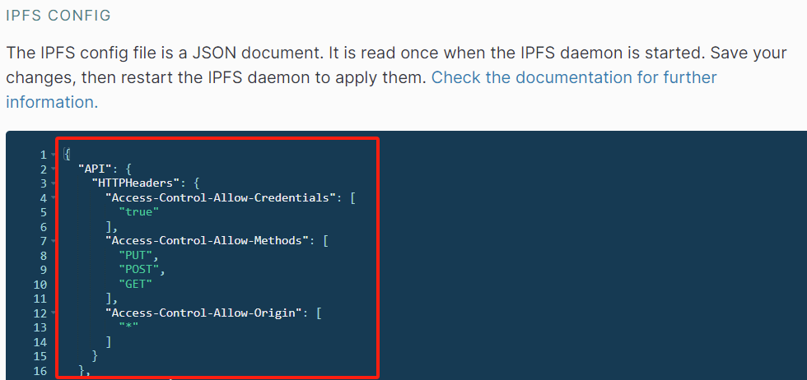
Task: Place cursor on the "true" value
Action: [139, 212]
